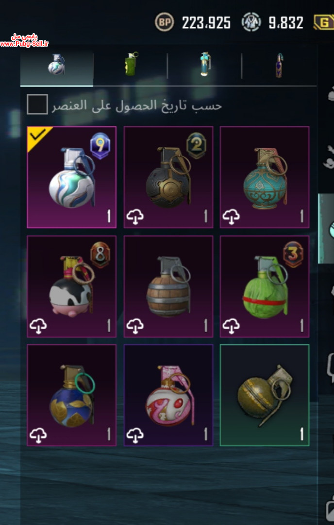334x525 pixels.
Task: Choose the default olive frag grenade
Action: (265, 395)
